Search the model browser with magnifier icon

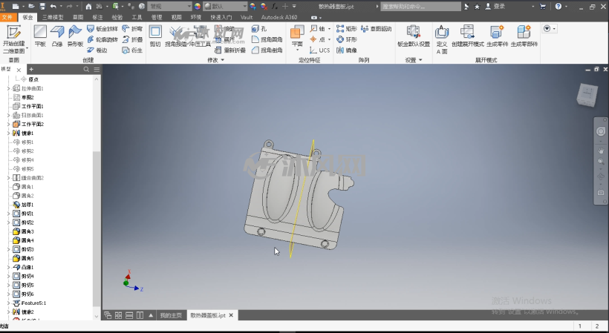pyautogui.click(x=86, y=70)
